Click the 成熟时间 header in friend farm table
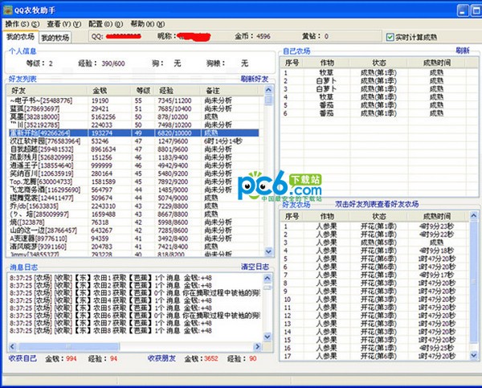Screen dimensions: 482x388 (x=436, y=216)
